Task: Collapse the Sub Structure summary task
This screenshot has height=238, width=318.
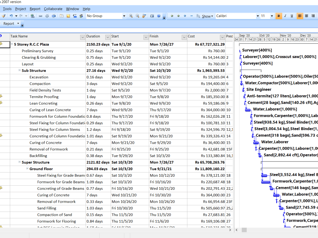Action: click(x=19, y=70)
